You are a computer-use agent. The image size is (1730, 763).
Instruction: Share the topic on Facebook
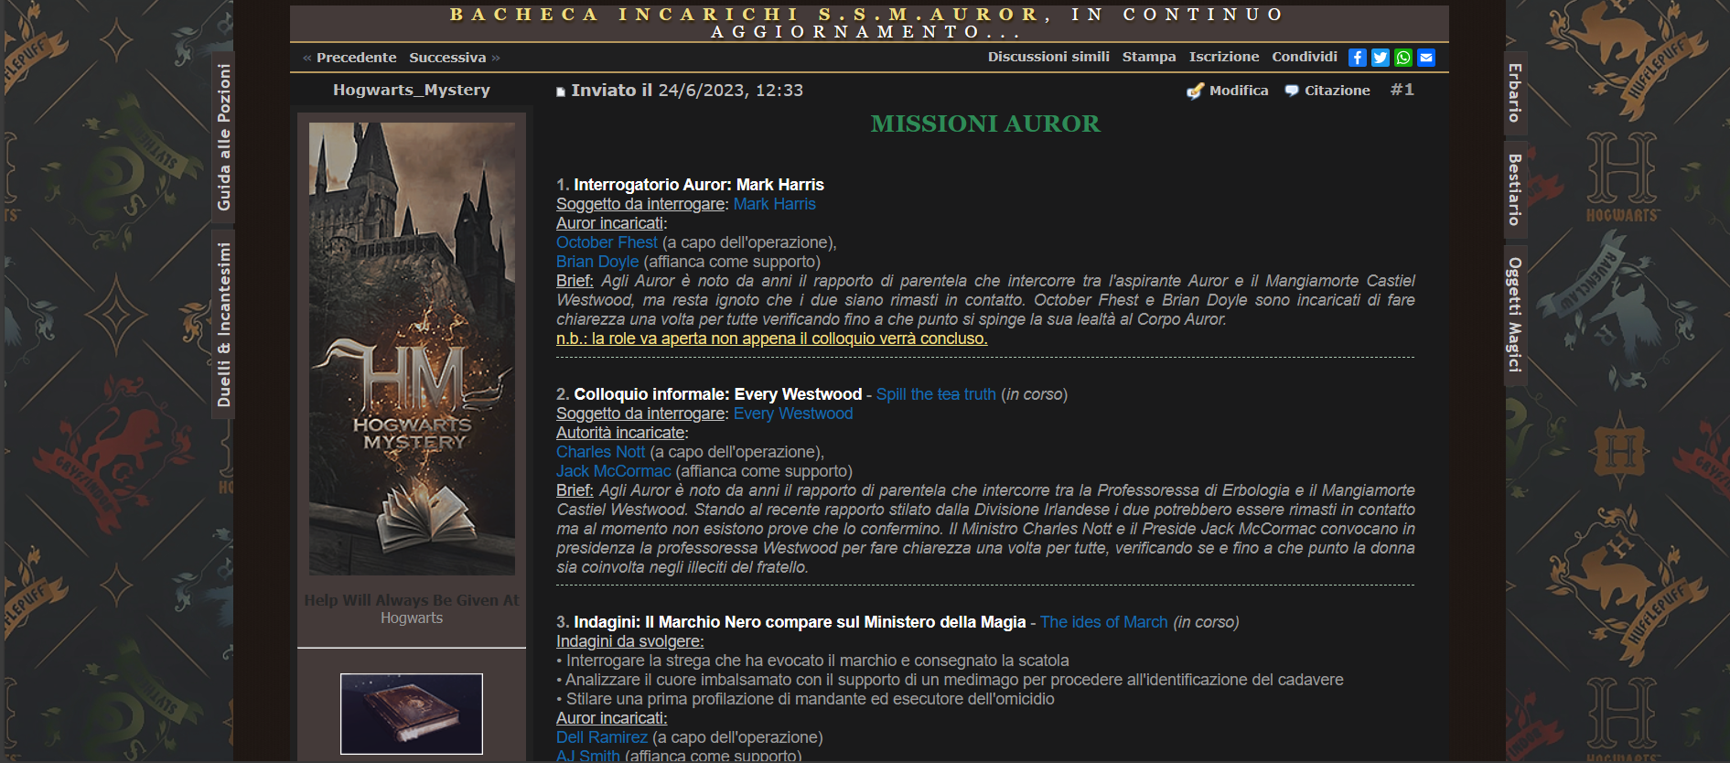pyautogui.click(x=1357, y=58)
